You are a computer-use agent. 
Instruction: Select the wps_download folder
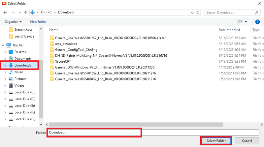click(x=66, y=44)
